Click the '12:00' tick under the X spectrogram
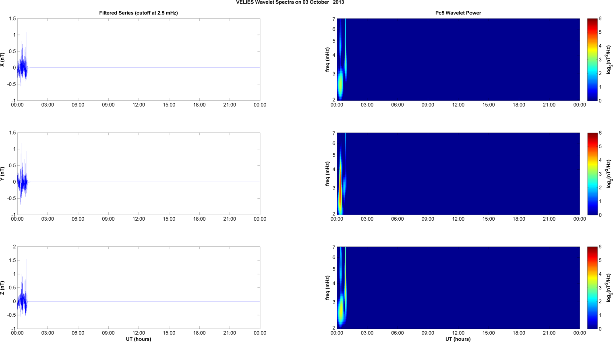Image resolution: width=613 pixels, height=342 pixels. [458, 105]
